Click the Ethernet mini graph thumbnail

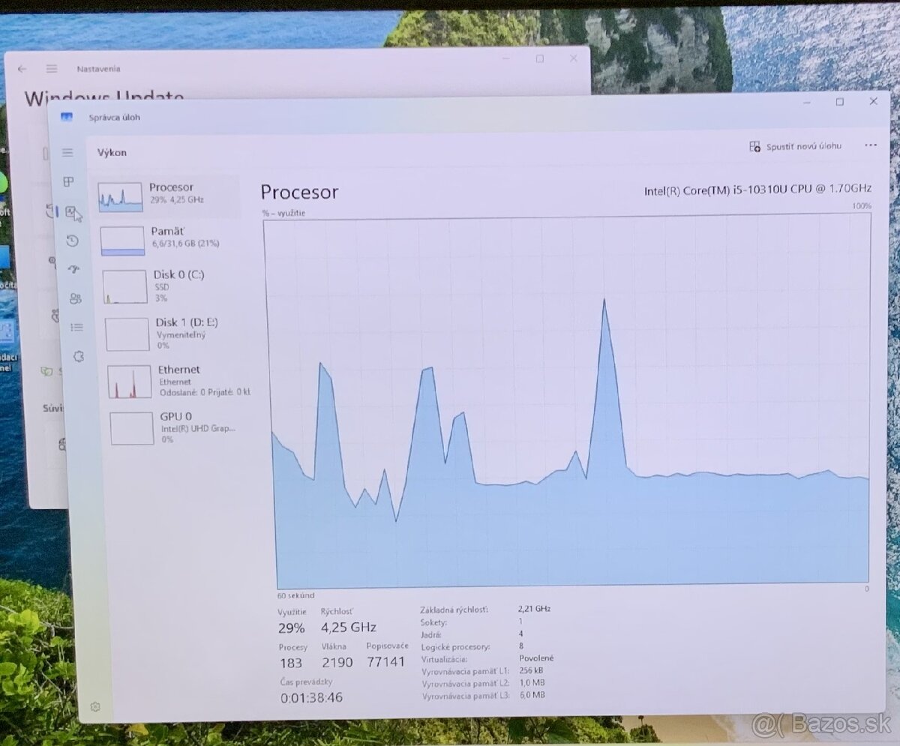129,382
